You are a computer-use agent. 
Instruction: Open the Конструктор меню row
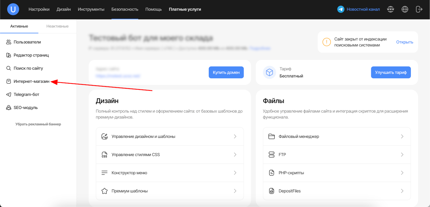[170, 173]
